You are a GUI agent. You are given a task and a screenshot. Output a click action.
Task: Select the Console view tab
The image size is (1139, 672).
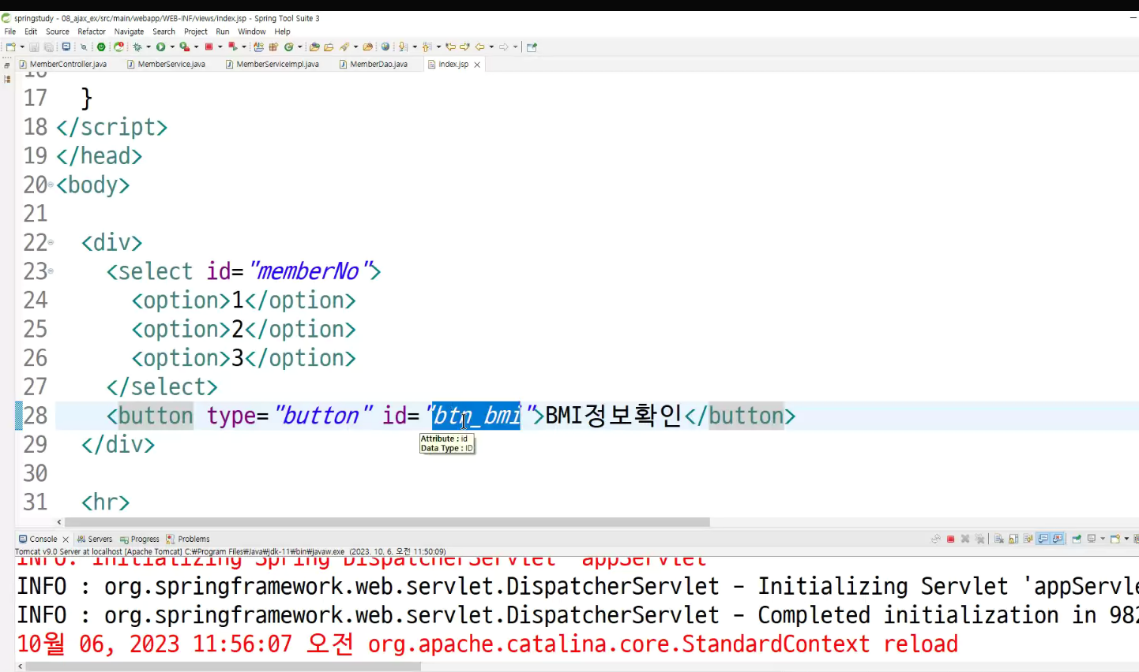coord(38,539)
